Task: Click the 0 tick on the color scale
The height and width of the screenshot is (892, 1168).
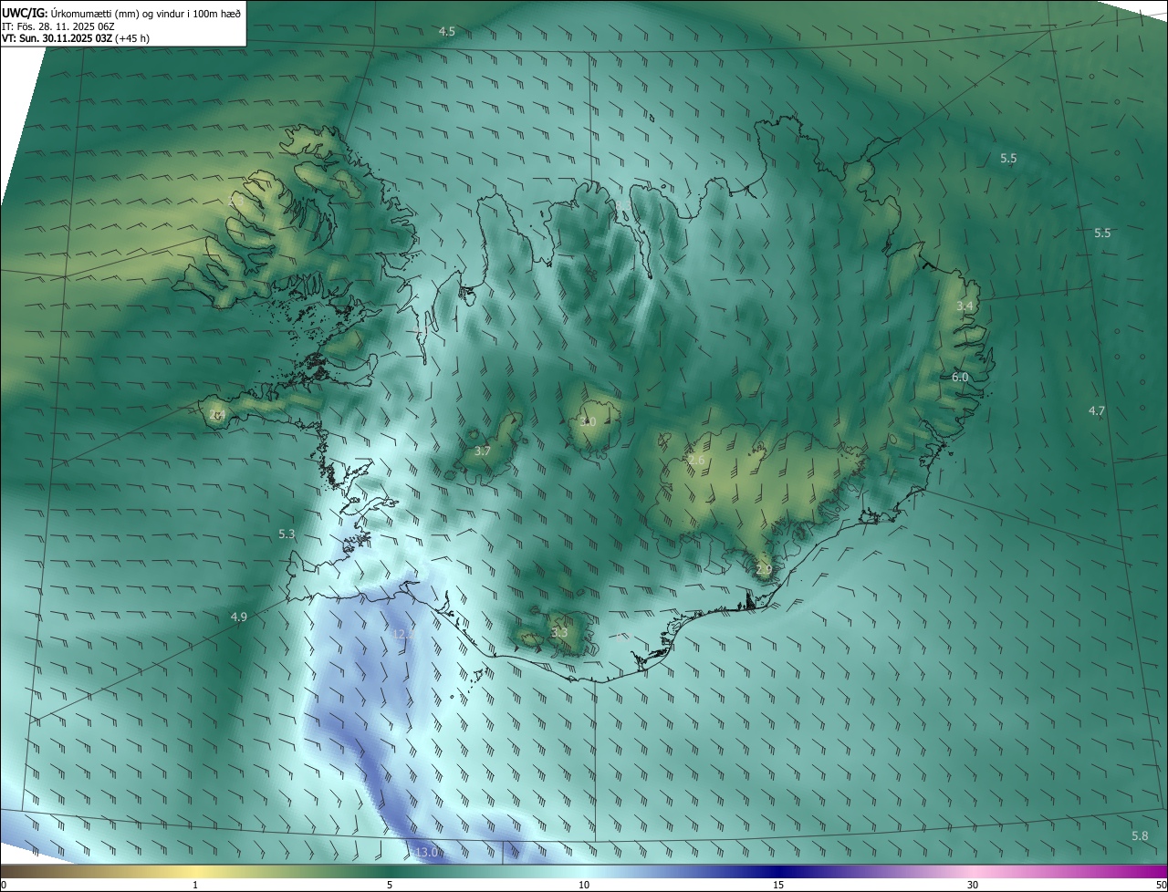Action: click(3, 885)
